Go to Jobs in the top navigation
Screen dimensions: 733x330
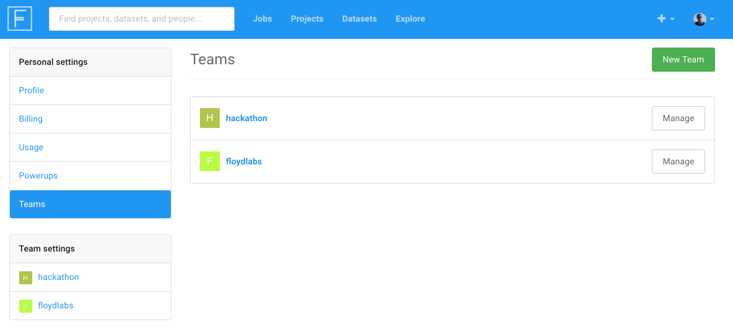pos(262,19)
